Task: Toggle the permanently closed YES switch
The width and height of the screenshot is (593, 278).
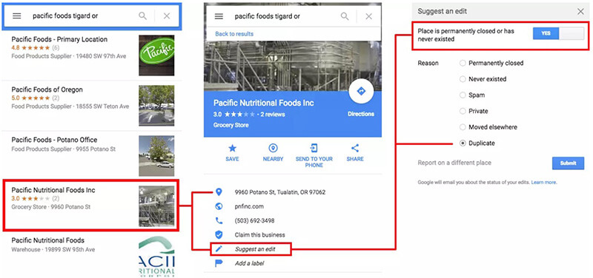Action: 559,33
